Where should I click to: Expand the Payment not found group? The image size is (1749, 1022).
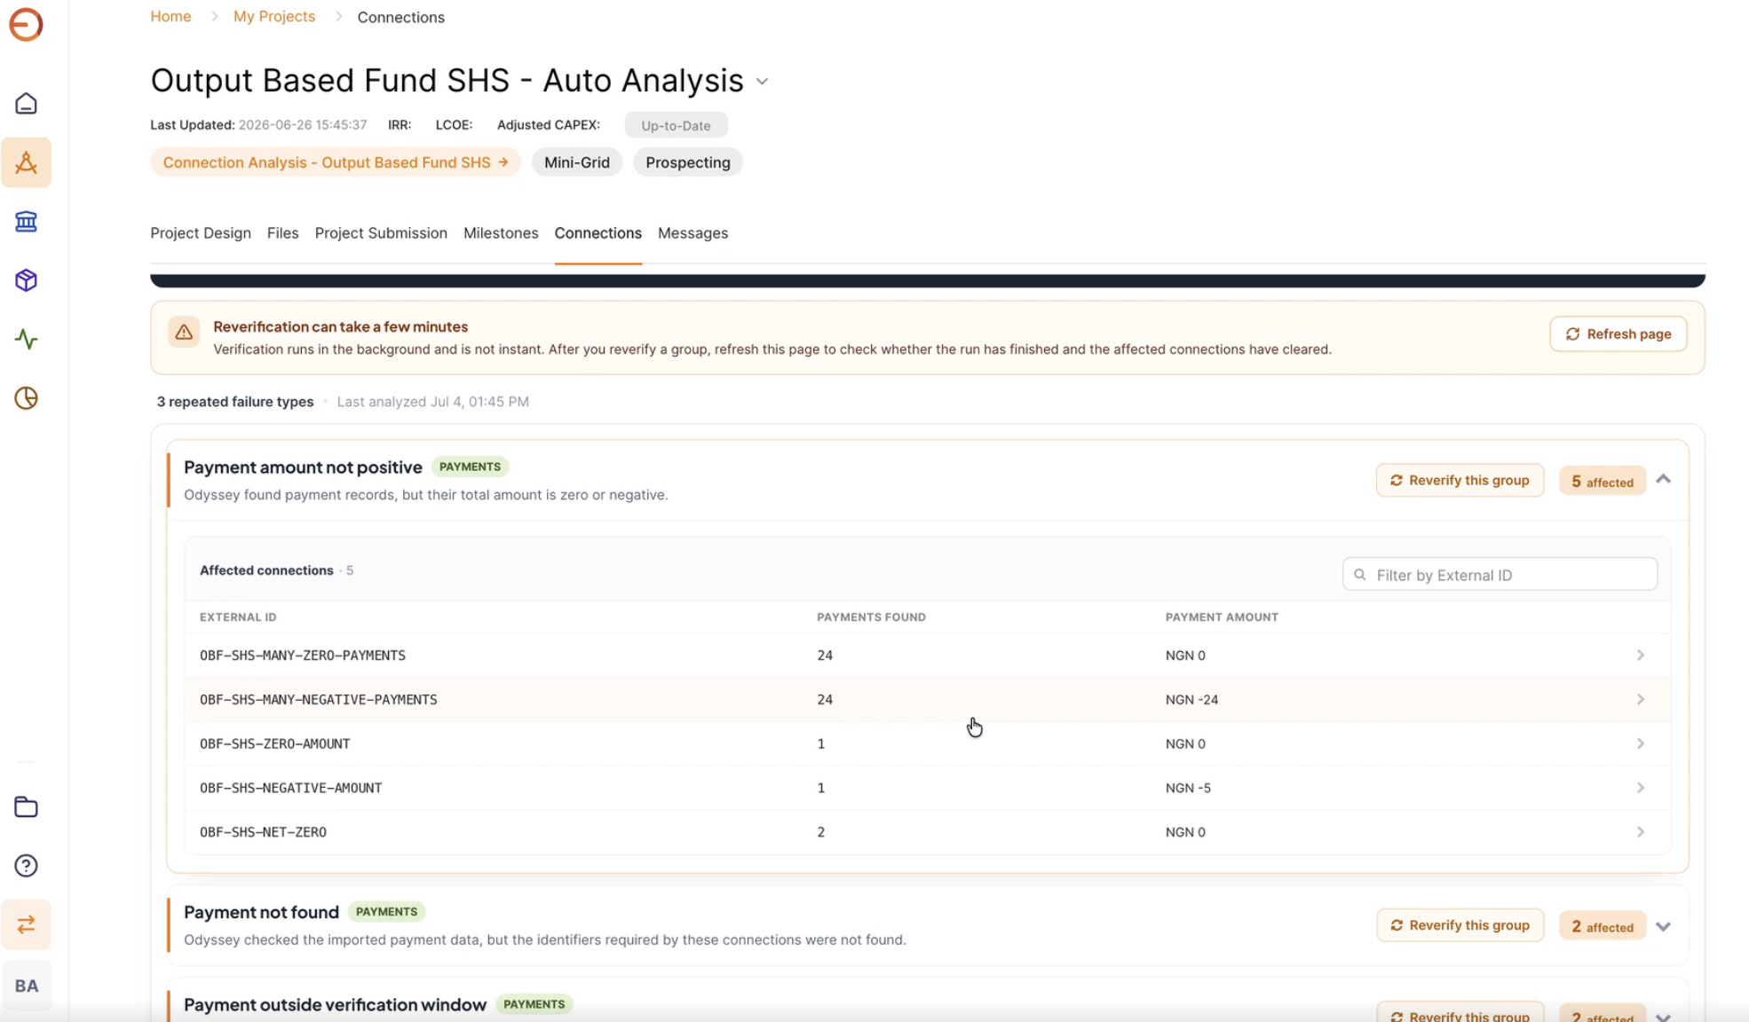coord(1664,926)
